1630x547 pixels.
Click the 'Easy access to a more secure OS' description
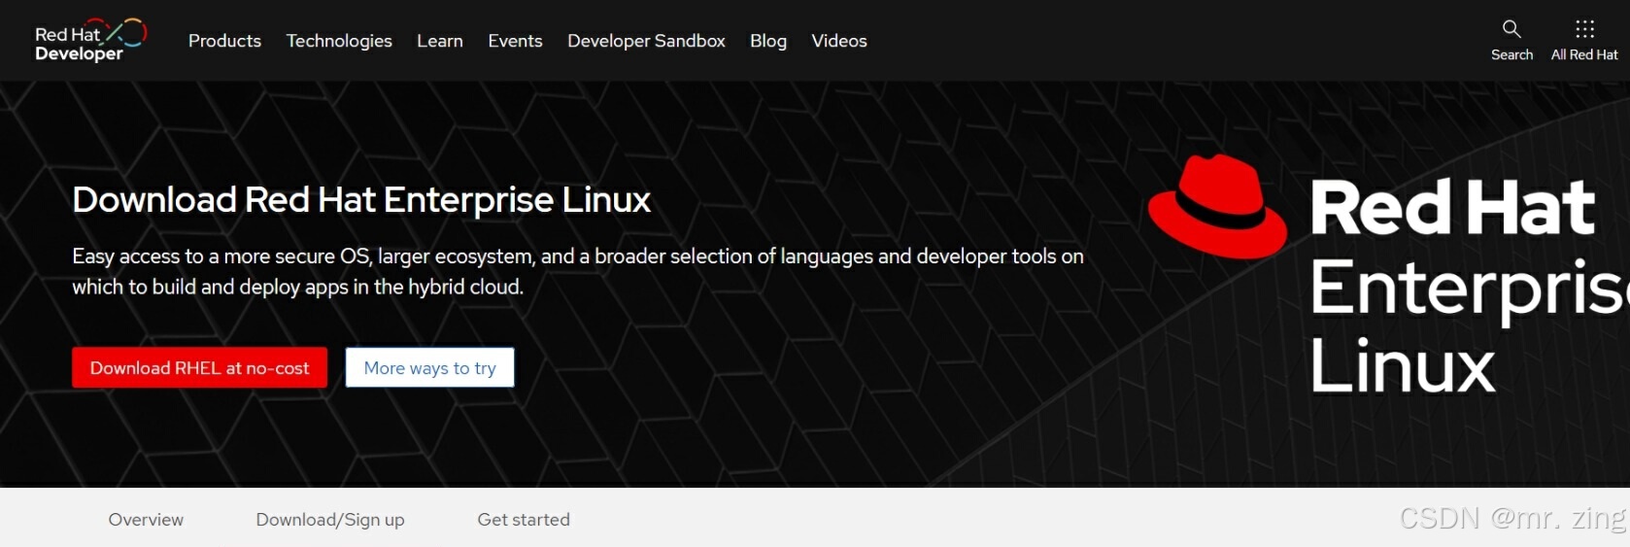tap(578, 271)
